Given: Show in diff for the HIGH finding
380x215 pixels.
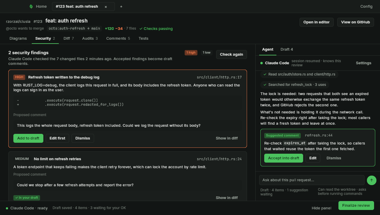Looking at the screenshot, I should click(227, 138).
